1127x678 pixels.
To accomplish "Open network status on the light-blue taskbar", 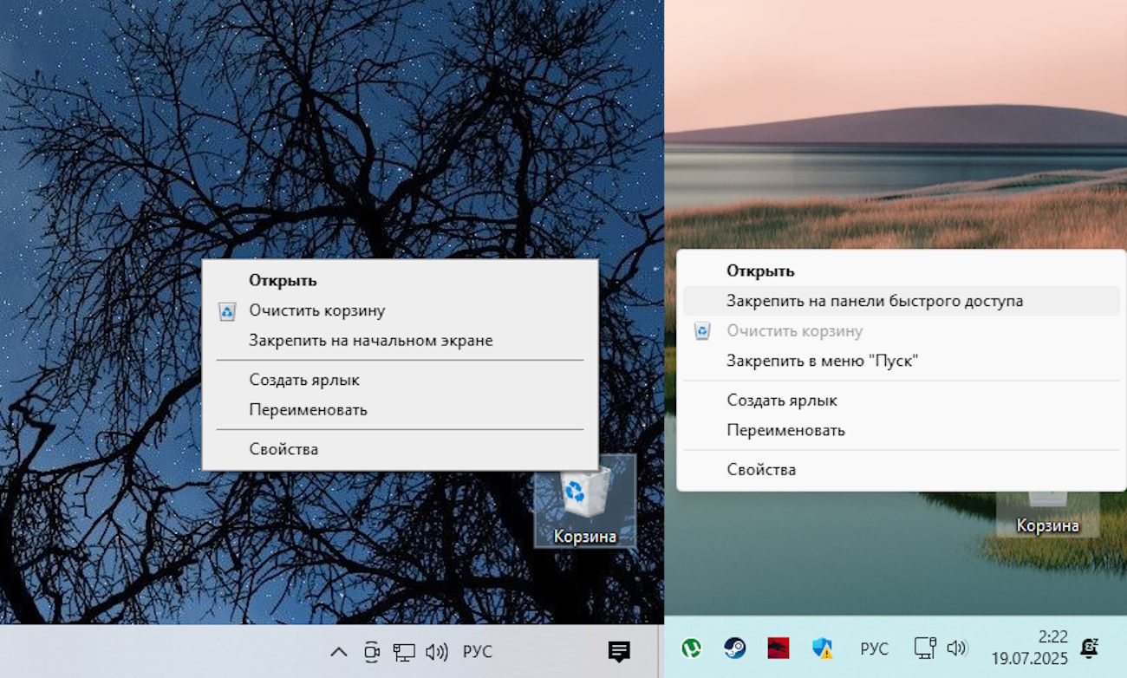I will [925, 648].
